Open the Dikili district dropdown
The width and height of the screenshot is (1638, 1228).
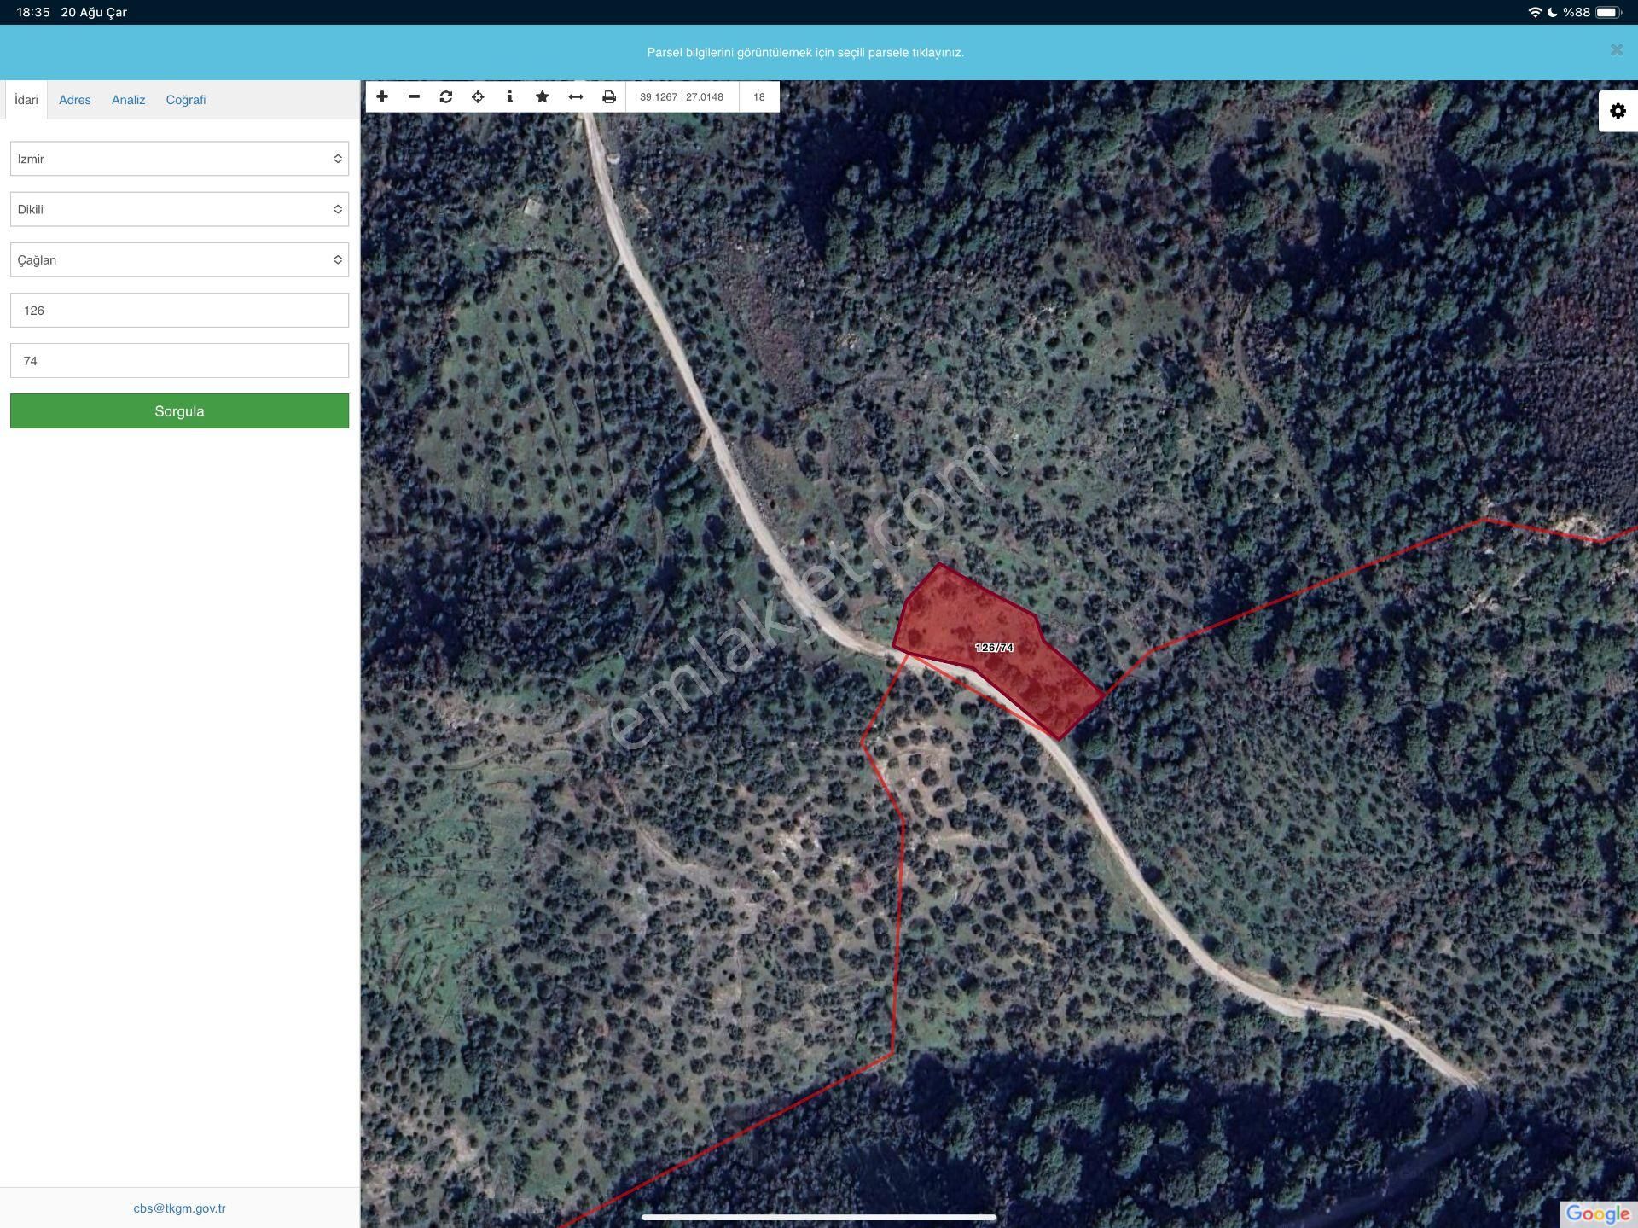179,209
